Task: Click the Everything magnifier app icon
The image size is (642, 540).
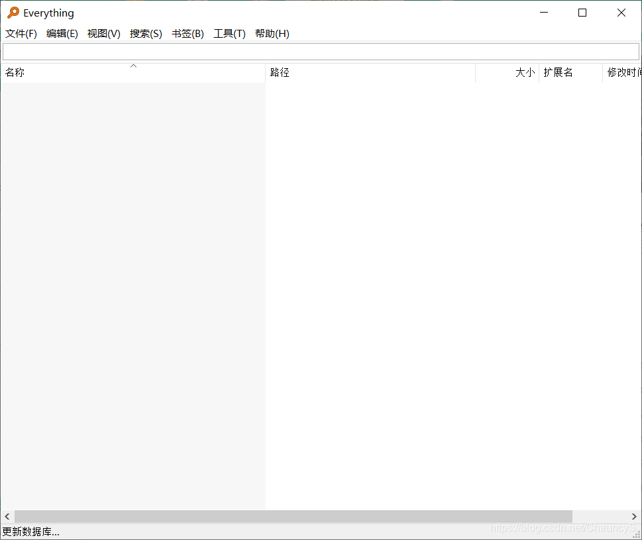Action: point(13,13)
